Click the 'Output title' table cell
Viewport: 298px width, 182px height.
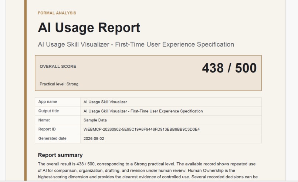58,111
